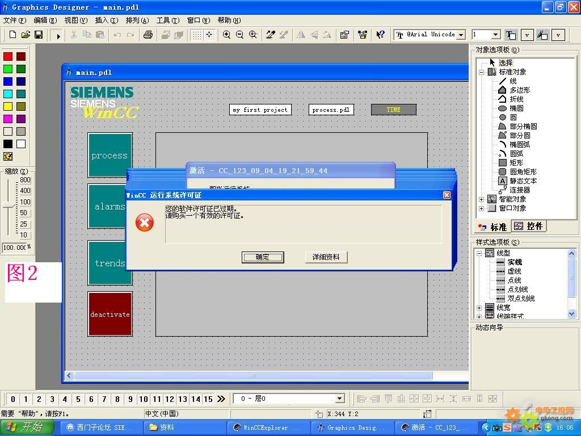Collapse the 线型 style tree node
581x436 pixels.
coord(479,253)
